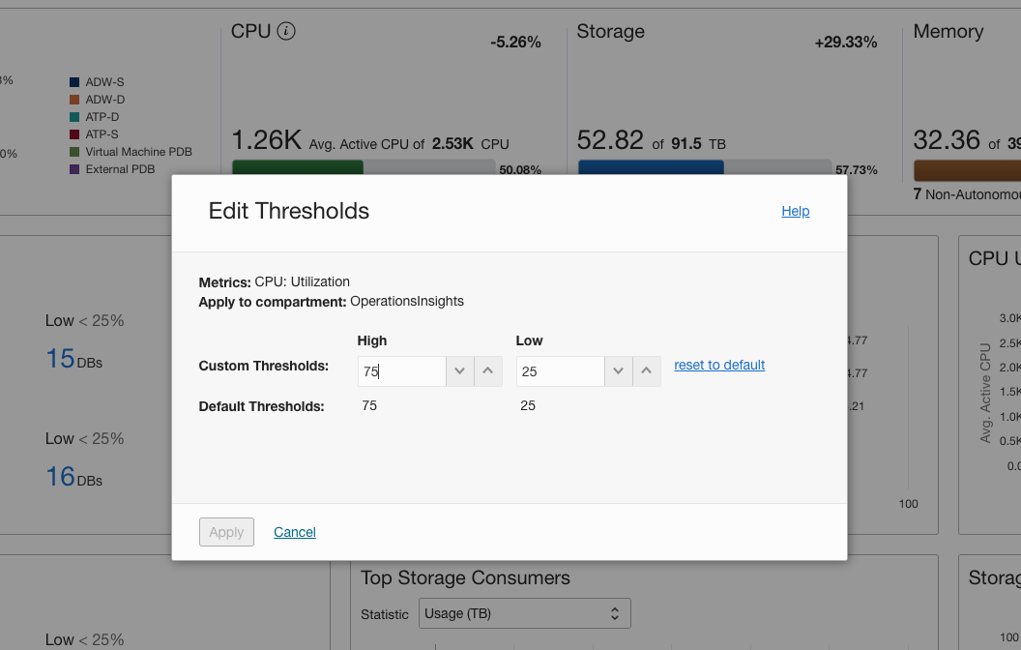1021x650 pixels.
Task: Decrease the High threshold value
Action: pyautogui.click(x=460, y=371)
